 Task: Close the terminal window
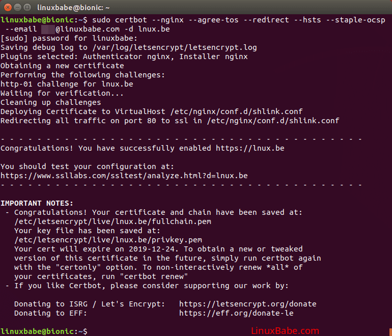click(9, 8)
